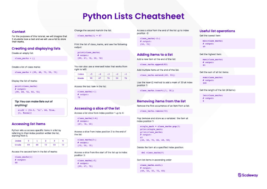Select the "Removing items from the list" heading

coord(161,101)
